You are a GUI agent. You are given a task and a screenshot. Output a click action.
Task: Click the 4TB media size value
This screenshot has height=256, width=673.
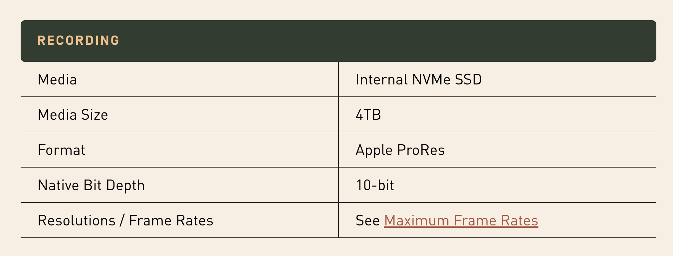tap(368, 115)
